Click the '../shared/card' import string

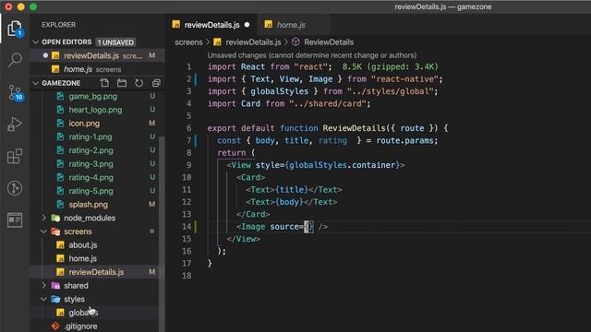331,103
